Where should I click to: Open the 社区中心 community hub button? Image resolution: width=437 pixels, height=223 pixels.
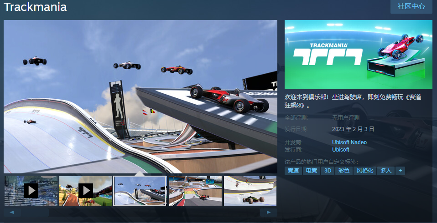411,6
